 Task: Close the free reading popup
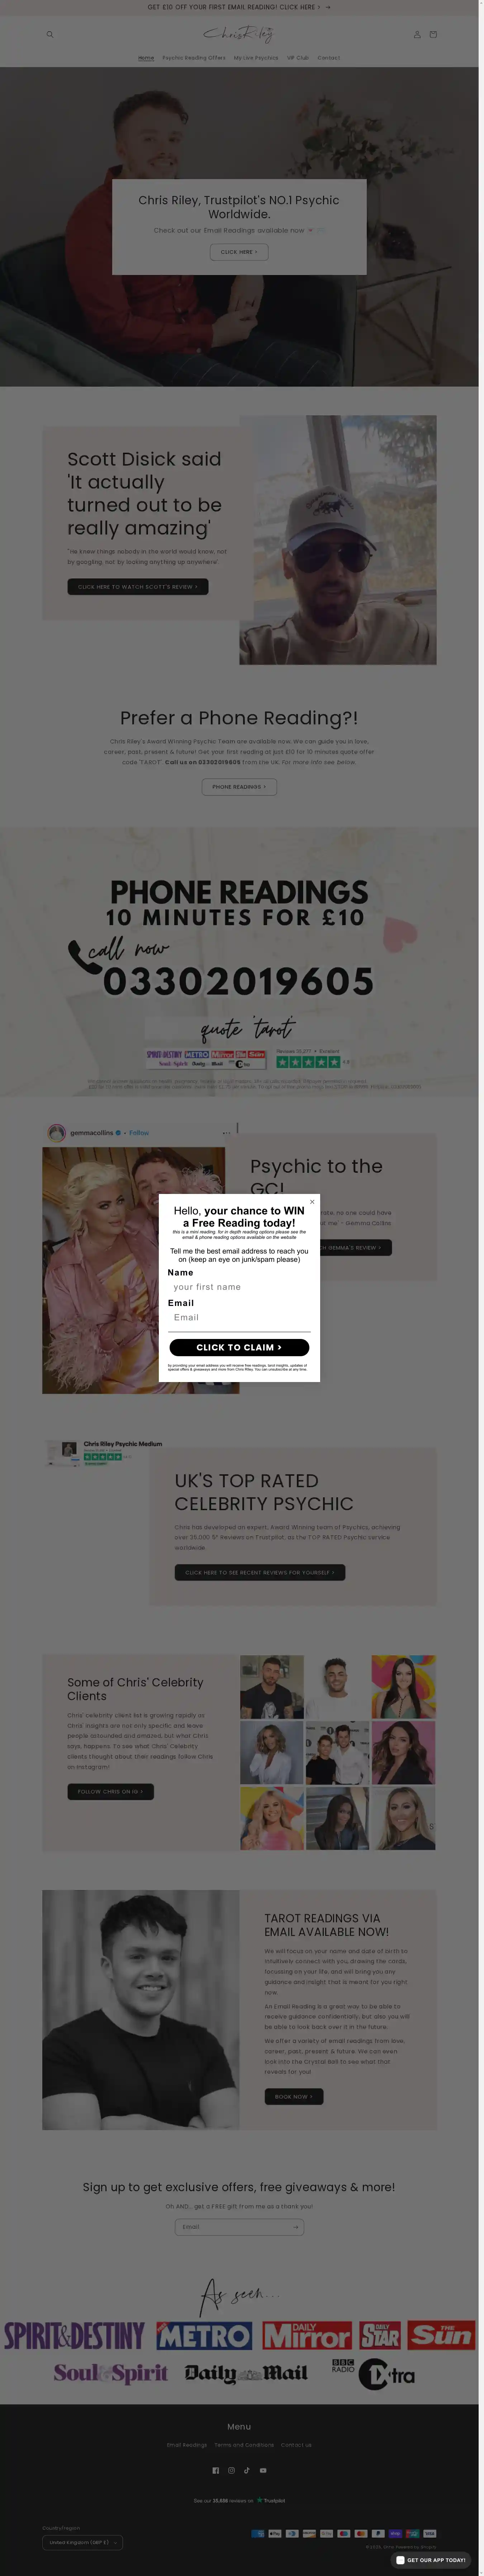312,1202
